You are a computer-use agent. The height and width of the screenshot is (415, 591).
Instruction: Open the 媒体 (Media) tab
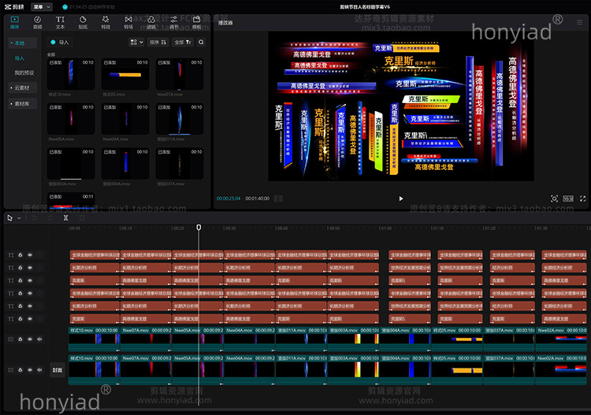pos(15,22)
